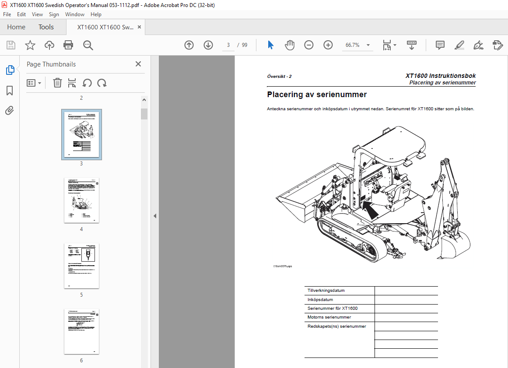Click the 66.7% zoom value field
508x368 pixels.
[353, 45]
